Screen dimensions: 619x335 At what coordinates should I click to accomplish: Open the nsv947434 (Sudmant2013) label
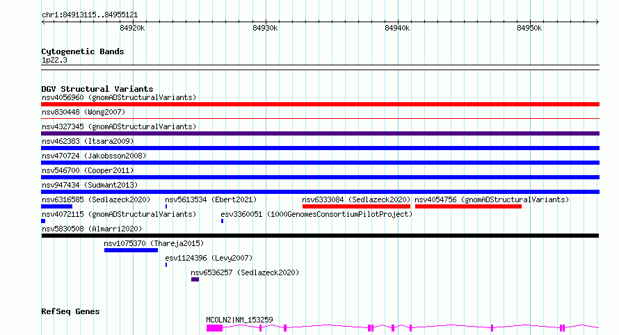90,185
